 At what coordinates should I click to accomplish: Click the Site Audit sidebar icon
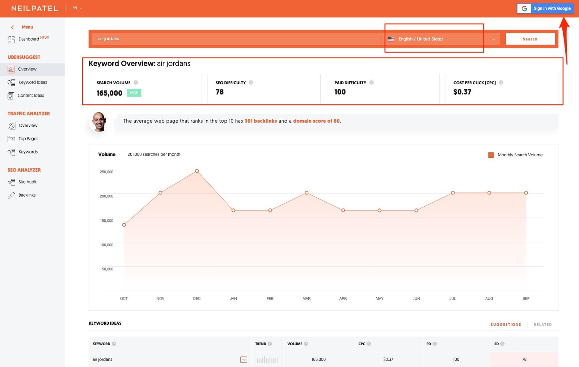11,182
